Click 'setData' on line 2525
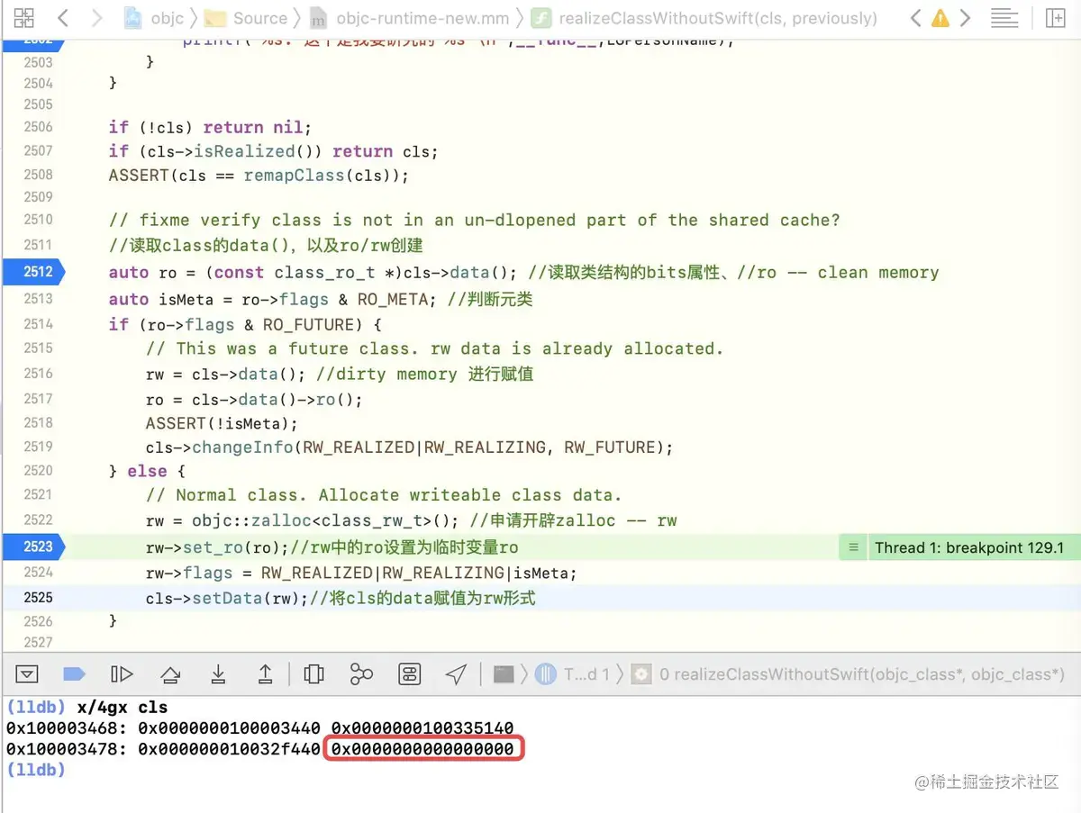This screenshot has width=1081, height=813. [228, 598]
